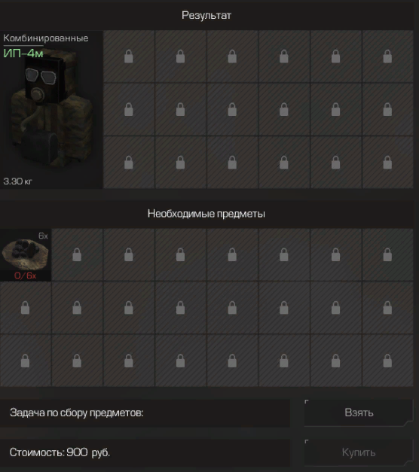Click the bottom-left locked slot in required items grid
This screenshot has width=419, height=472.
point(26,361)
